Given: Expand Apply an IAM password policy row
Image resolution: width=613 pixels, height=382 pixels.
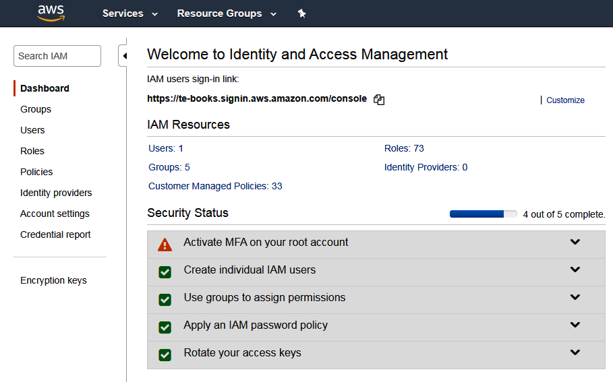Looking at the screenshot, I should (575, 325).
